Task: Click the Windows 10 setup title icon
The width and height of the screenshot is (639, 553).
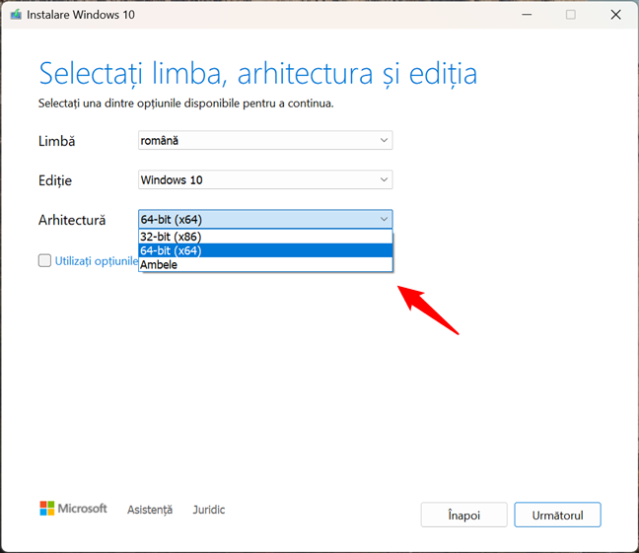Action: pos(16,15)
